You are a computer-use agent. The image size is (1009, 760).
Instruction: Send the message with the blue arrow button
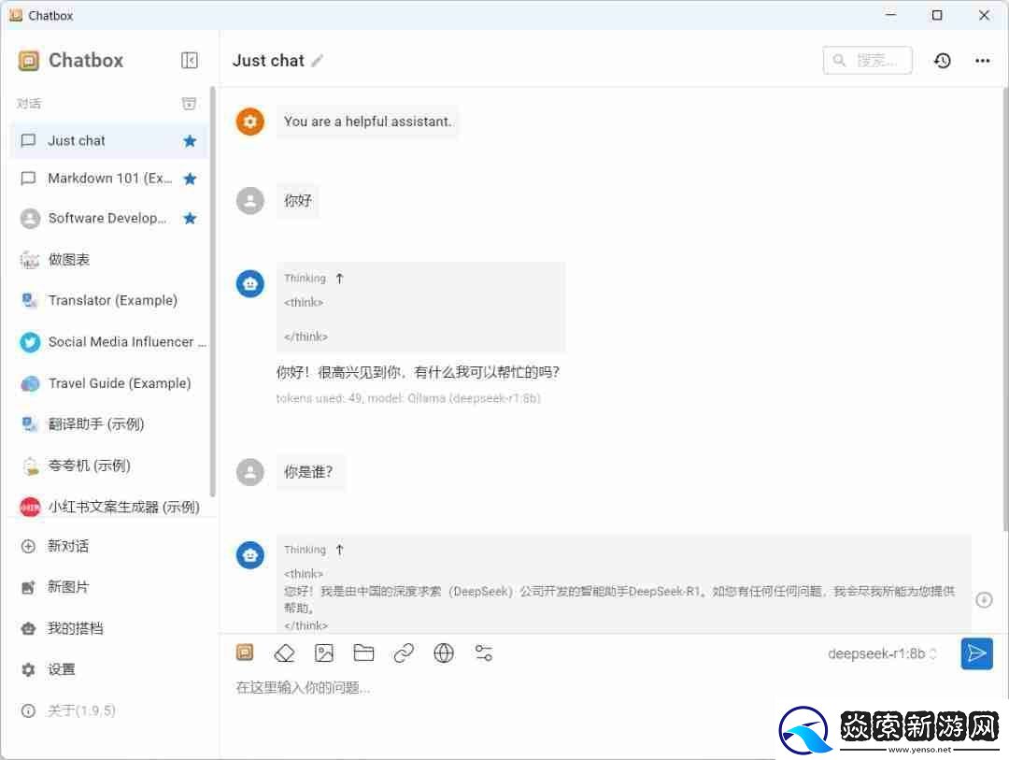pyautogui.click(x=976, y=653)
